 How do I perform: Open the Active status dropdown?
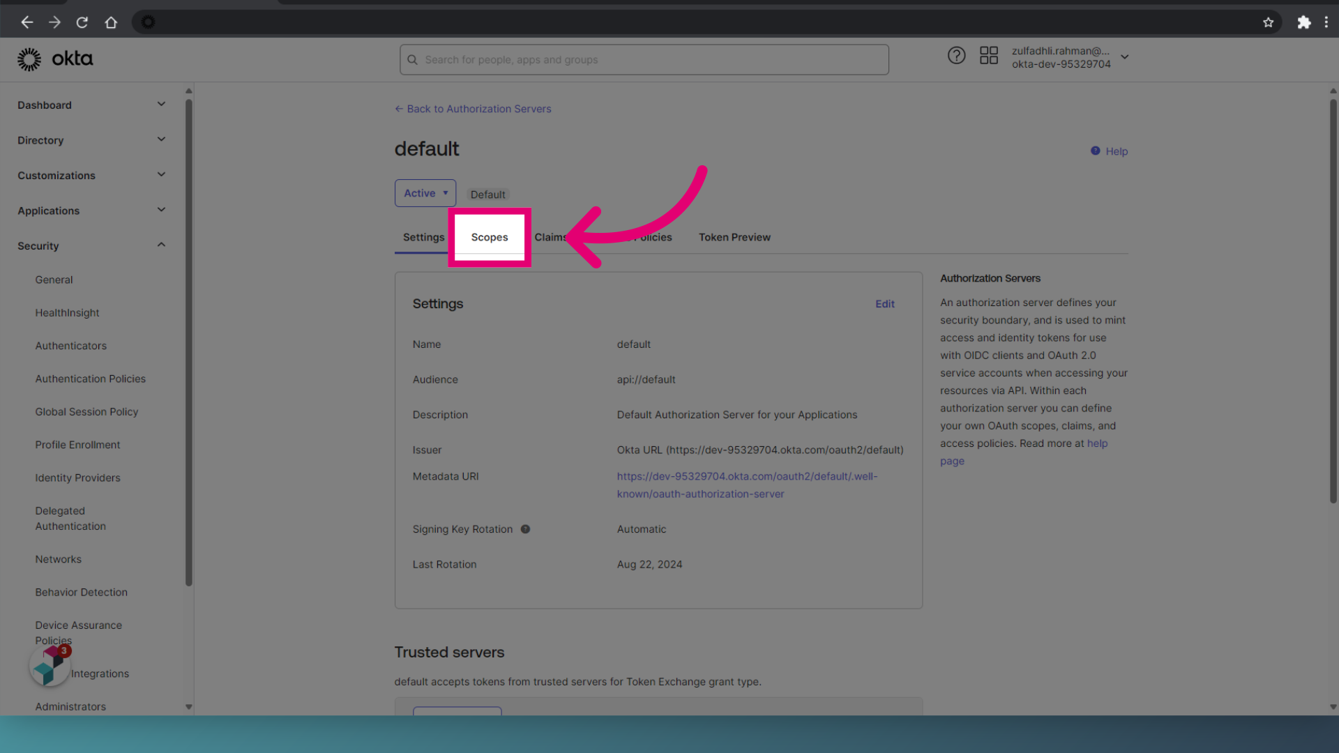click(425, 193)
